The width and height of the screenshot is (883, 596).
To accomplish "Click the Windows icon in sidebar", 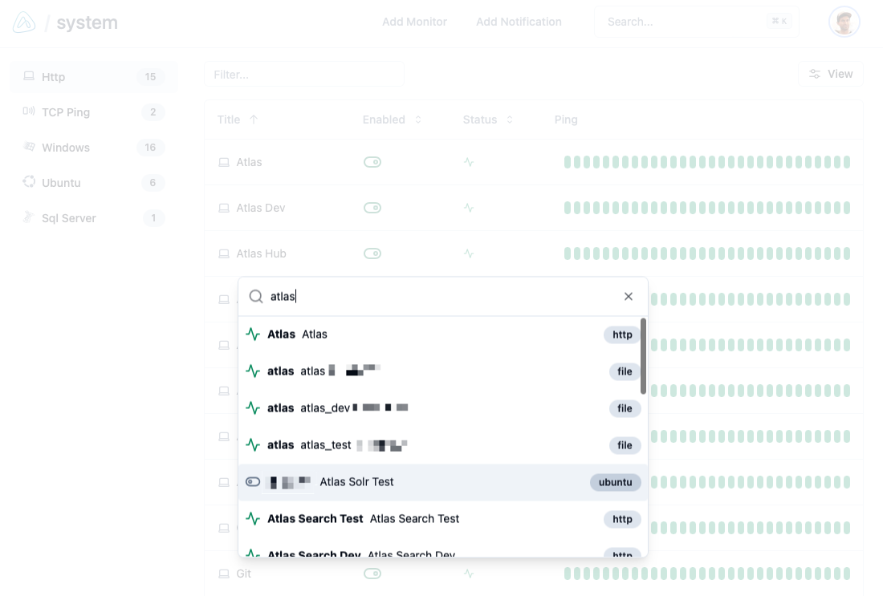I will click(29, 147).
